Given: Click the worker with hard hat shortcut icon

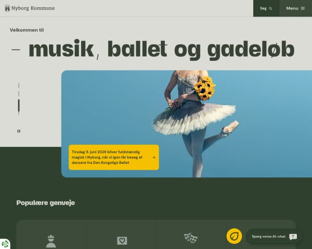Looking at the screenshot, I should pyautogui.click(x=51, y=241).
